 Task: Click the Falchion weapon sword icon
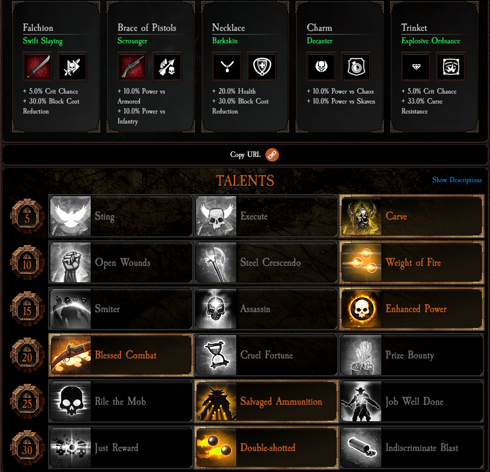point(37,67)
